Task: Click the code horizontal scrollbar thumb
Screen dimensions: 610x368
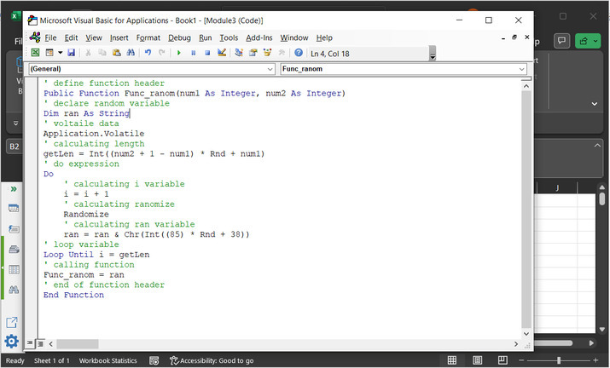Action: [x=78, y=344]
